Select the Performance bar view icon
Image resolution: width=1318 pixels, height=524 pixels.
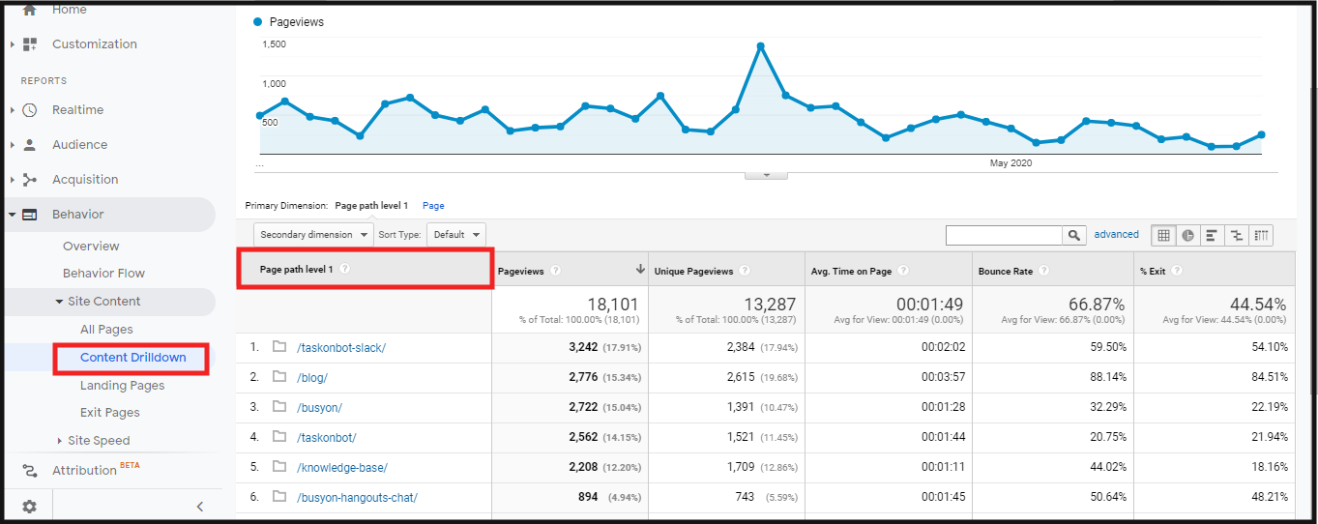tap(1212, 235)
